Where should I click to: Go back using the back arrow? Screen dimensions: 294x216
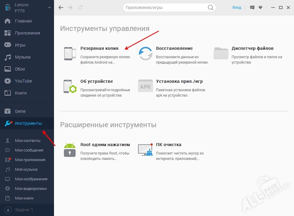[x=61, y=7]
